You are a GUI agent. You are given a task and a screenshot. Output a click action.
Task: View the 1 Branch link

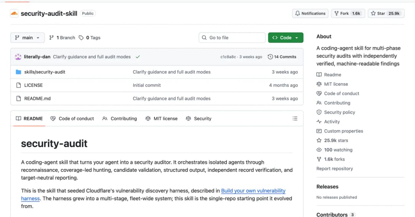[x=62, y=38]
